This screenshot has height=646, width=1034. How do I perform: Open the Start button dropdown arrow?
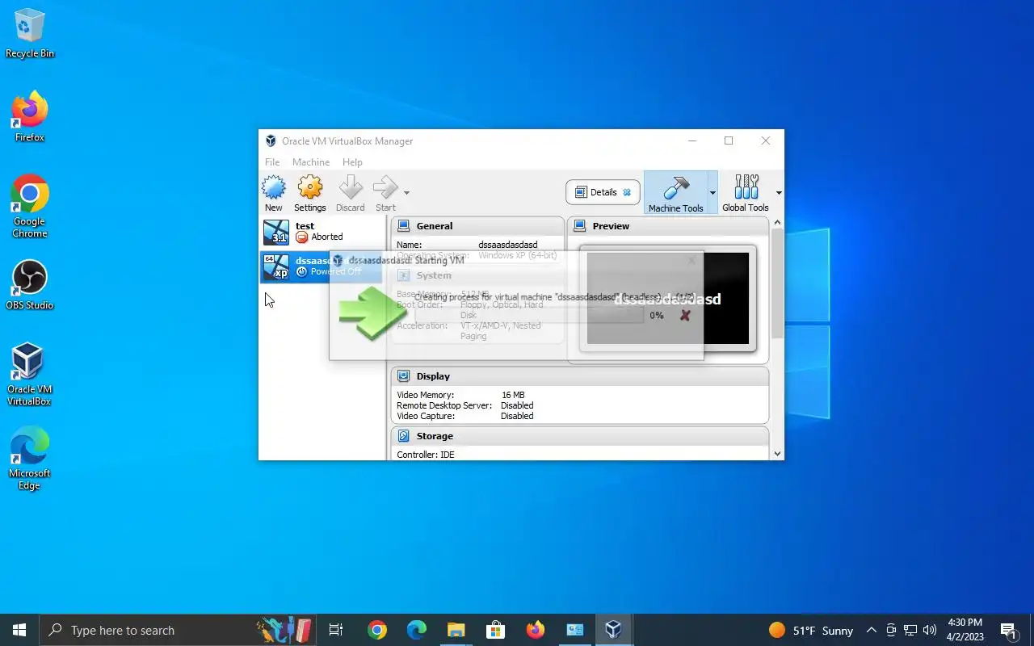406,193
